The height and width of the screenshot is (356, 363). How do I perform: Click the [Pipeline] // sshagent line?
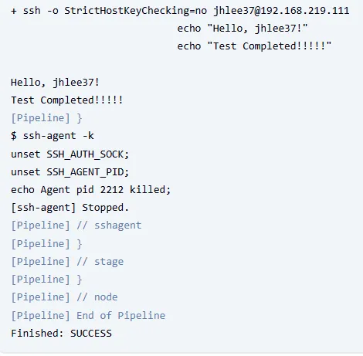point(76,225)
